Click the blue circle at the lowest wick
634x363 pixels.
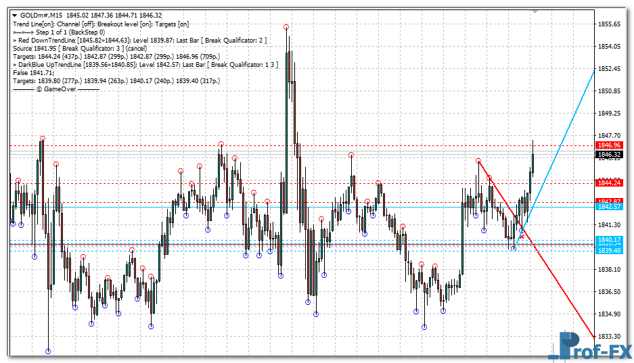(48, 352)
